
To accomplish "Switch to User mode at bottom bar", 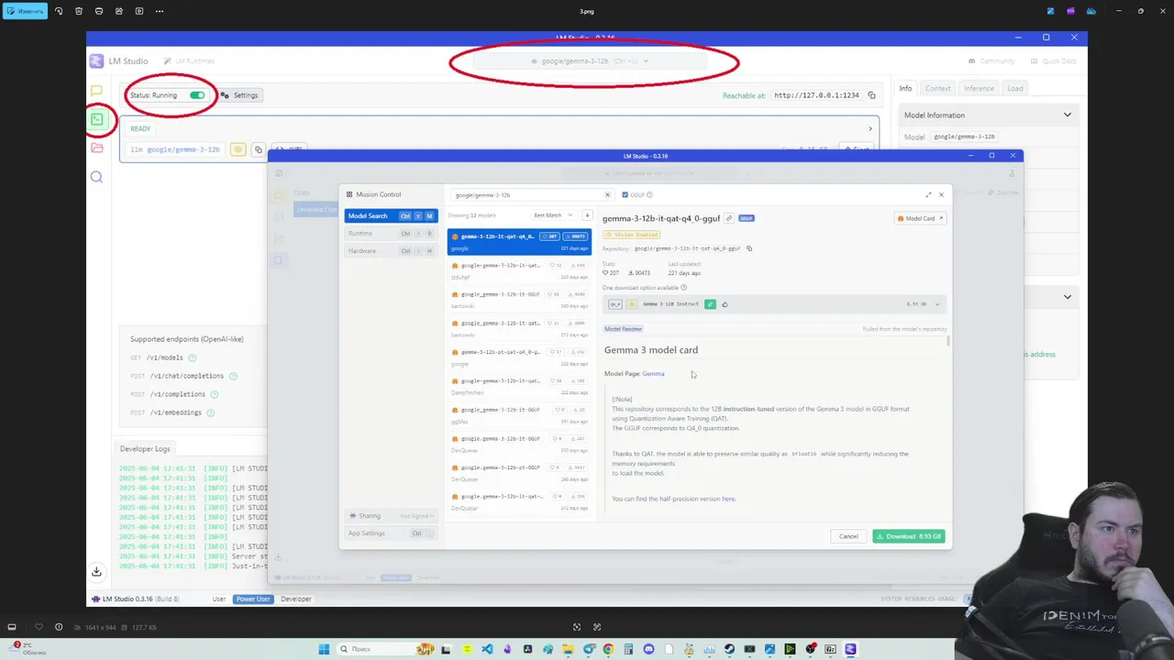I will coord(219,599).
